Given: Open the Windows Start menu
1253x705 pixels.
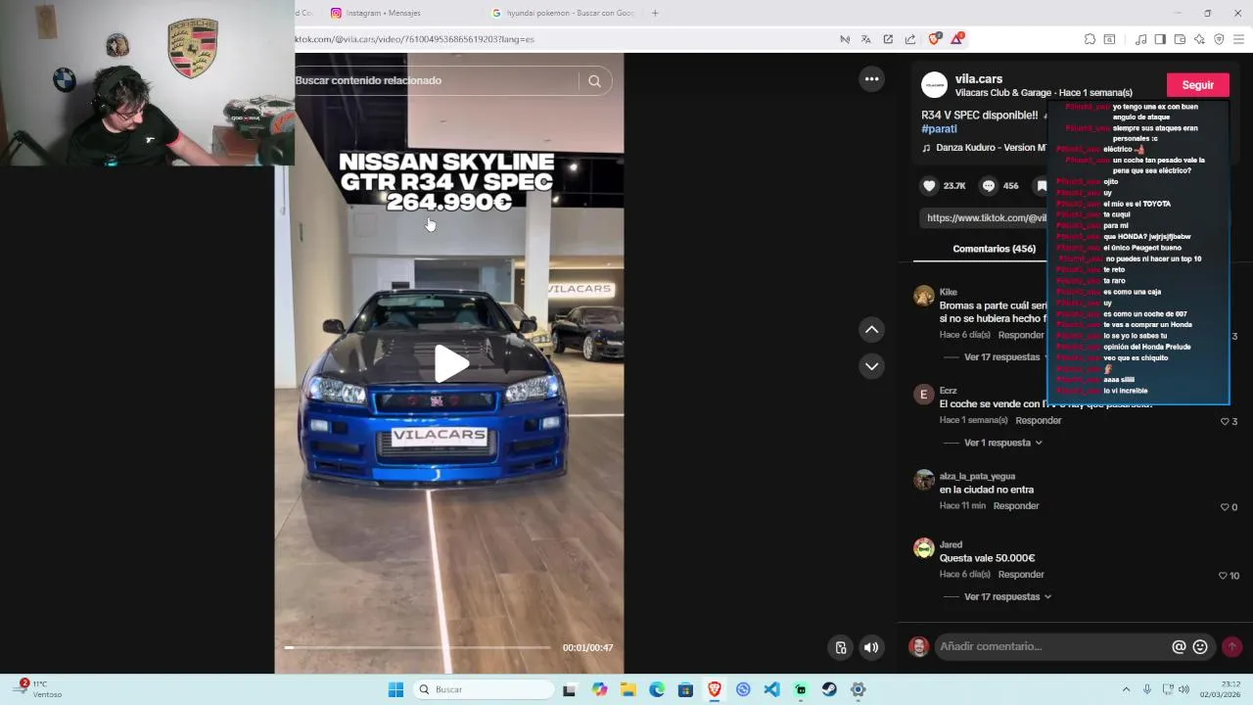Looking at the screenshot, I should tap(395, 689).
